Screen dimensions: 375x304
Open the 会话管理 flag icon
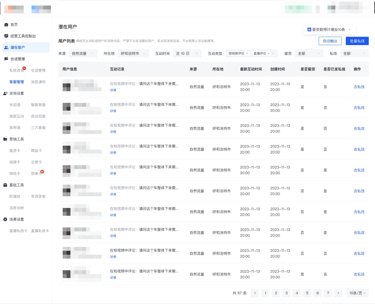[x=6, y=59]
